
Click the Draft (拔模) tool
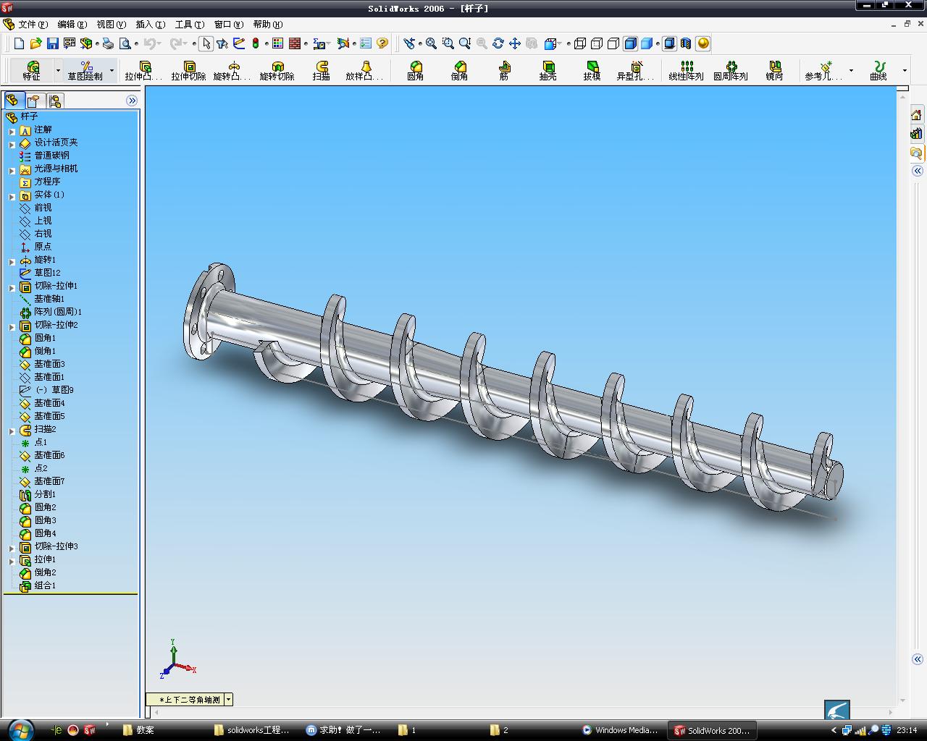pos(592,70)
